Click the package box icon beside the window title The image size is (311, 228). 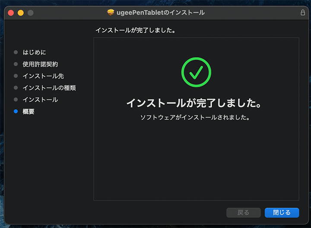pyautogui.click(x=111, y=13)
